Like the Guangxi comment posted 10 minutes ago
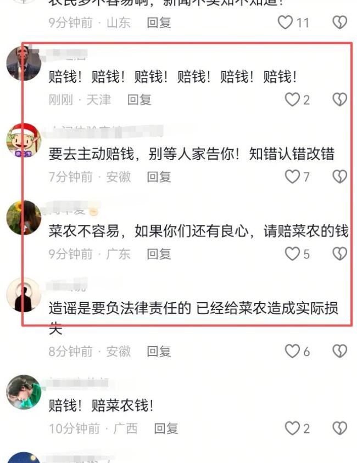The image size is (357, 463). 292,428
